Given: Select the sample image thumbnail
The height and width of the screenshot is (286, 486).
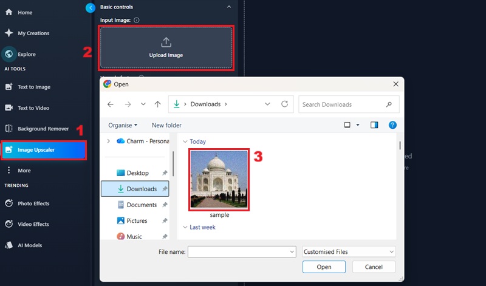Looking at the screenshot, I should pos(219,179).
